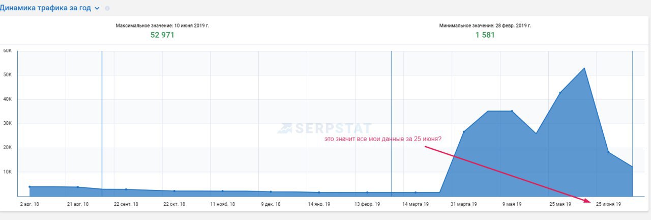
Task: Click y-axis label 10K
Action: click(8, 172)
